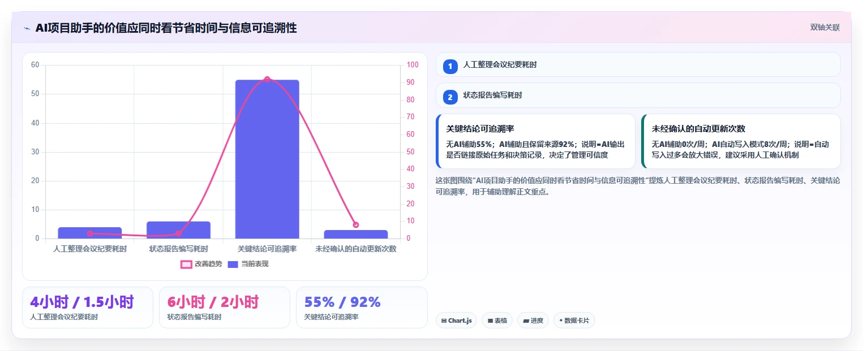The height and width of the screenshot is (351, 863).
Task: Click the line point above 未经确认的自动更新次数
Action: [x=356, y=225]
